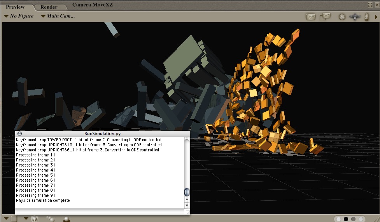This screenshot has height=222, width=380.
Task: Switch to the Render tab
Action: click(x=49, y=7)
